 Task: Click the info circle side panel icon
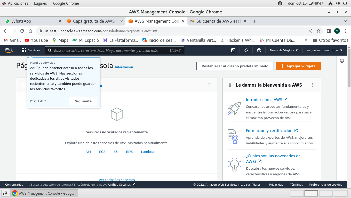342,61
